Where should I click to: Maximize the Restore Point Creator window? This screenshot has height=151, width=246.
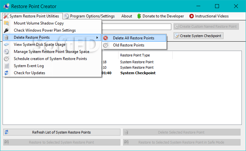click(217, 6)
